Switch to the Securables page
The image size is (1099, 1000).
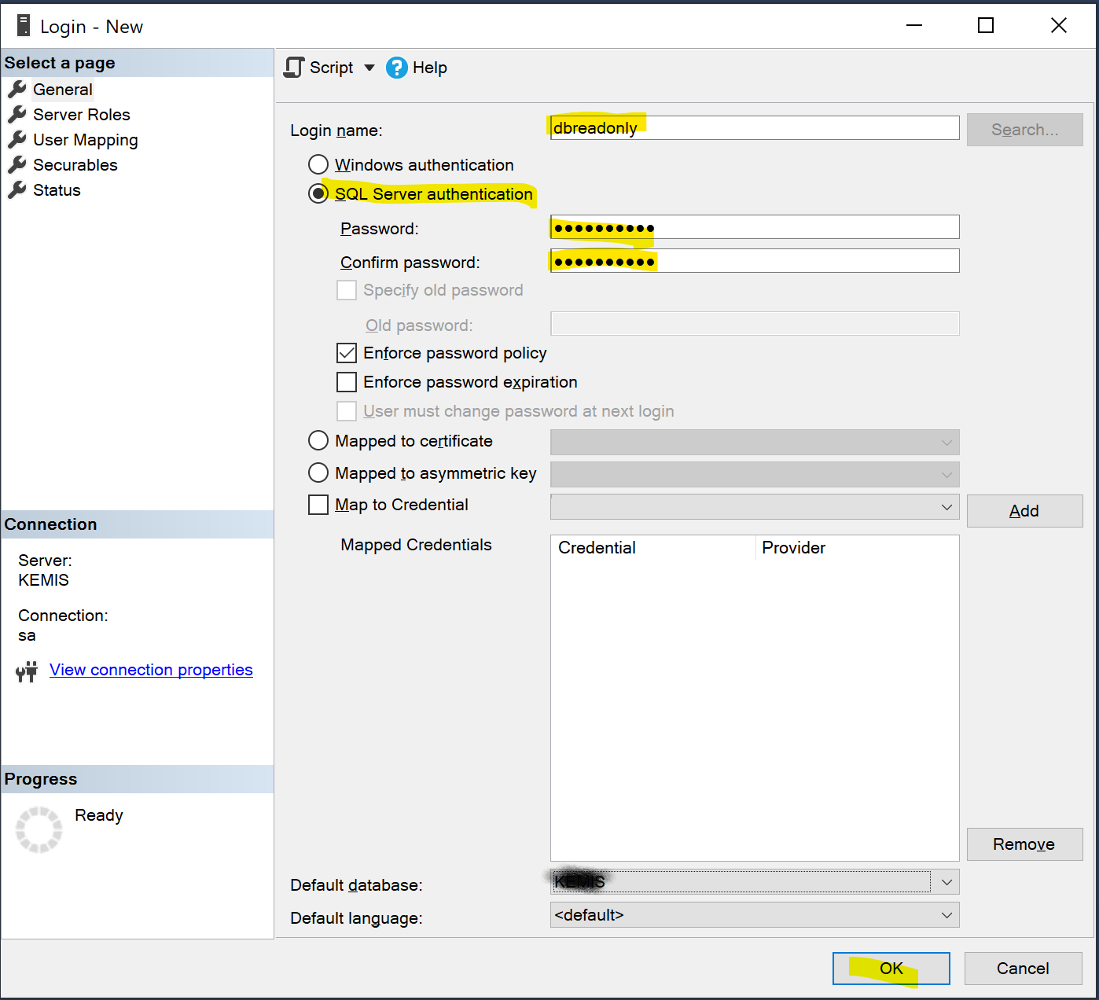(75, 165)
